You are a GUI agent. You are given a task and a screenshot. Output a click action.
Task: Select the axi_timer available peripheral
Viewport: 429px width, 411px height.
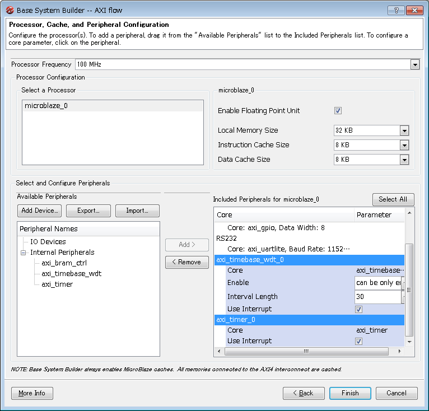tap(57, 284)
